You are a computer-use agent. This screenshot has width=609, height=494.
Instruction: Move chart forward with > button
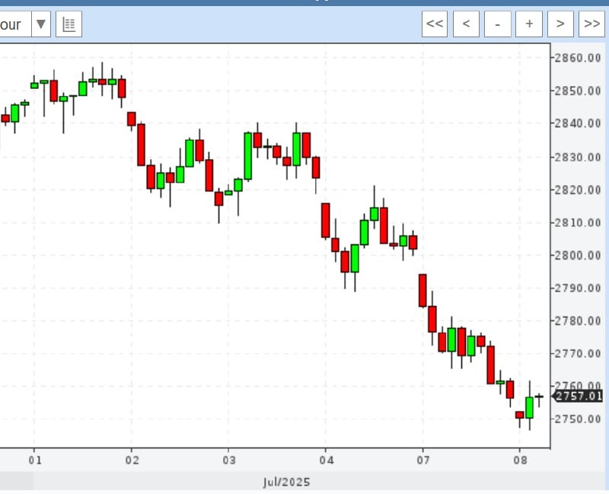click(x=560, y=24)
